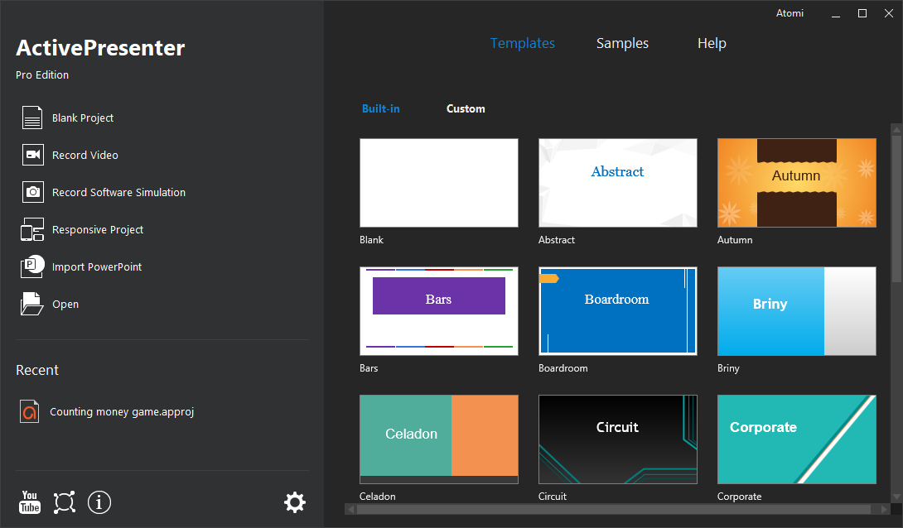Select the Boardroom template thumbnail
Image resolution: width=903 pixels, height=528 pixels.
(x=618, y=311)
